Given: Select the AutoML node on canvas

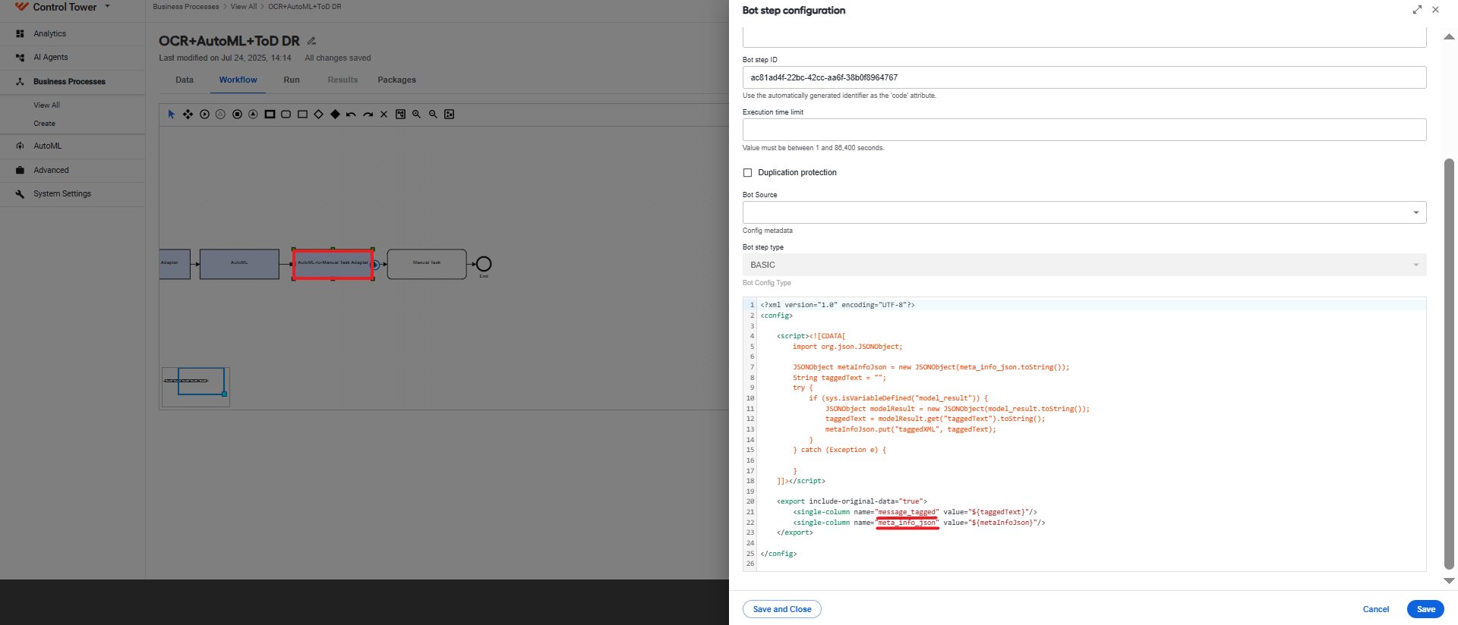Looking at the screenshot, I should pyautogui.click(x=239, y=264).
